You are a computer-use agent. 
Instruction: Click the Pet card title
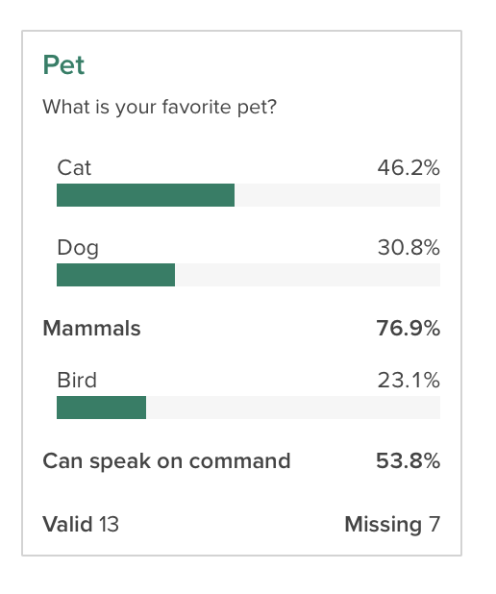tap(63, 64)
